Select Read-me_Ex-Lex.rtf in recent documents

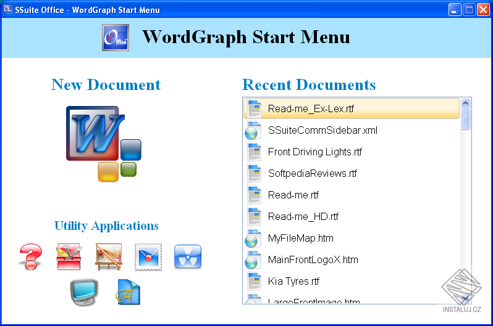click(352, 108)
